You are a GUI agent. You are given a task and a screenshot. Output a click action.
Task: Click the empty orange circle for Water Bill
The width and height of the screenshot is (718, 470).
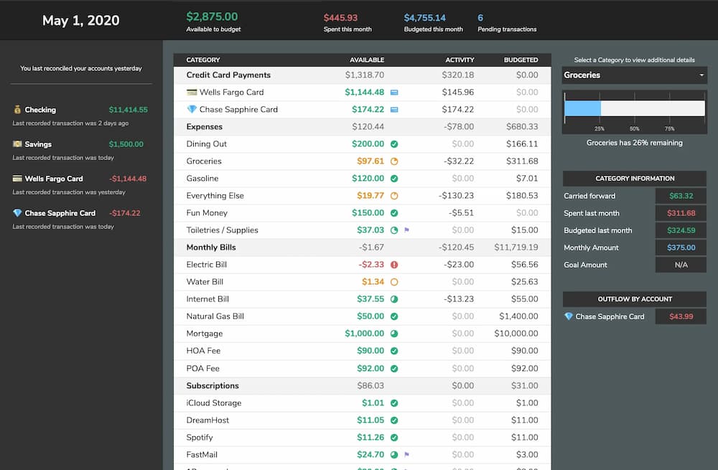pos(393,282)
